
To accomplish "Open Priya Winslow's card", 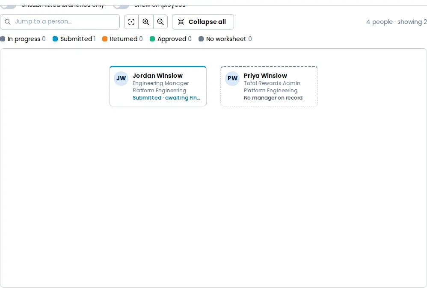I will (x=269, y=86).
